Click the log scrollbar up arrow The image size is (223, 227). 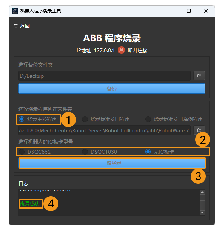[202, 192]
